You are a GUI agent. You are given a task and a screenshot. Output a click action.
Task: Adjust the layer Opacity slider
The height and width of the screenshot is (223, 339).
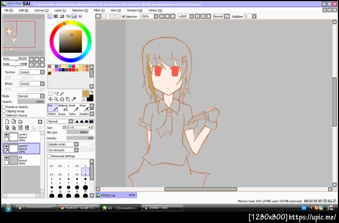[31, 102]
